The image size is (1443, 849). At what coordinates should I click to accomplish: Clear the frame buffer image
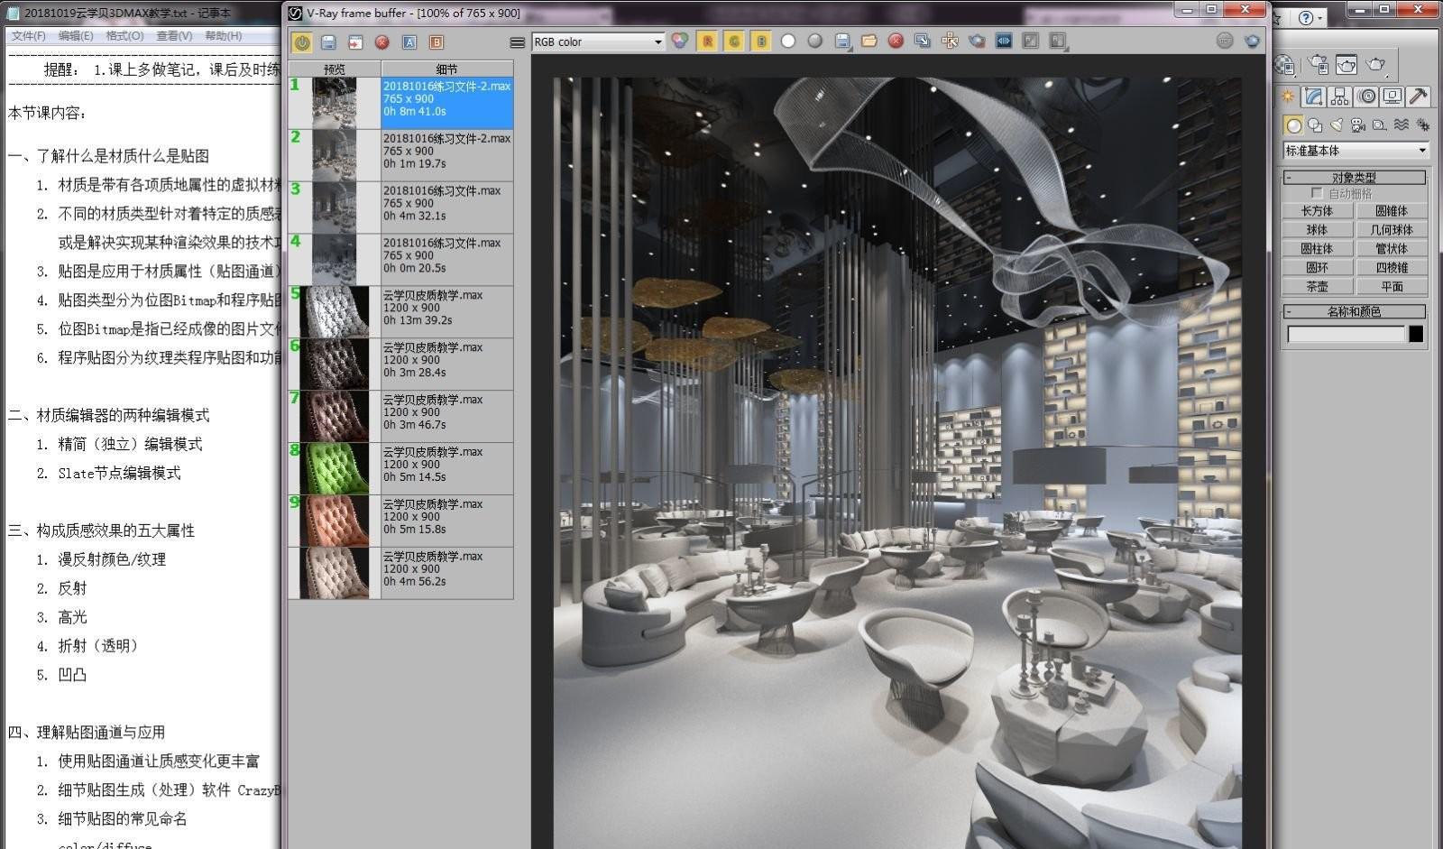[896, 41]
